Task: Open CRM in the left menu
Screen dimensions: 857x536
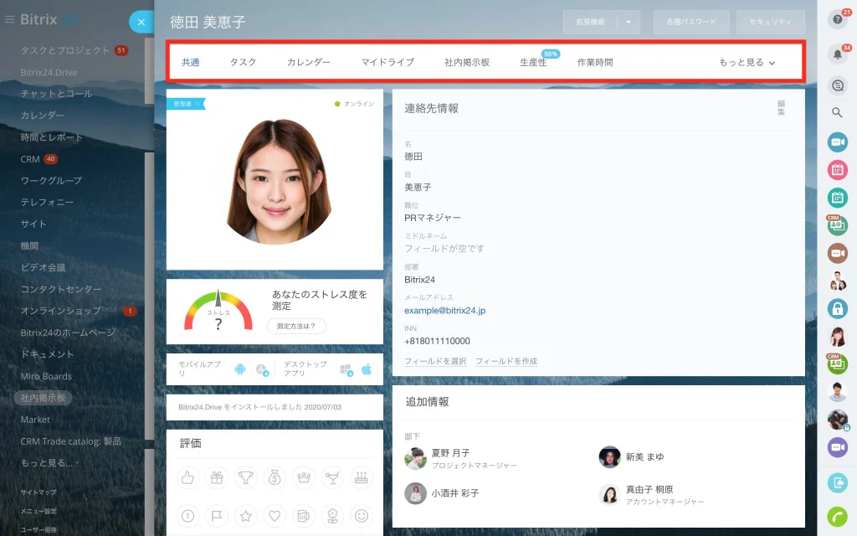Action: tap(30, 159)
